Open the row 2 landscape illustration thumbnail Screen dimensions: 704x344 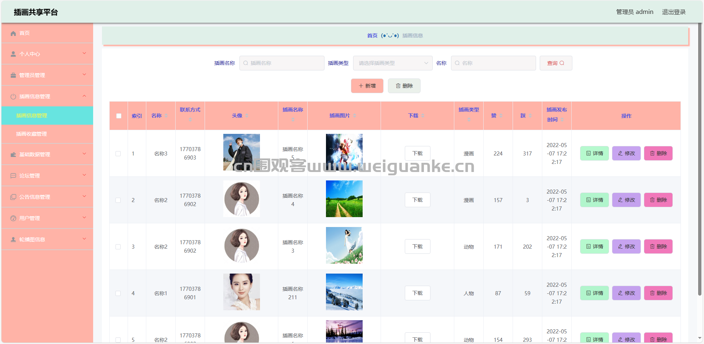coord(344,199)
